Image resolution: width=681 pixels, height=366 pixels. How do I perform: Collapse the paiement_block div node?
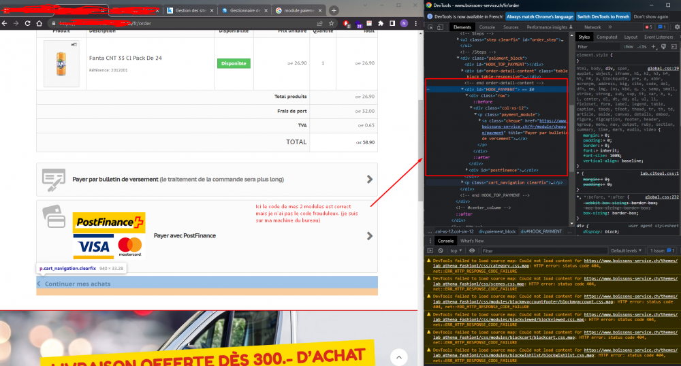(458, 58)
